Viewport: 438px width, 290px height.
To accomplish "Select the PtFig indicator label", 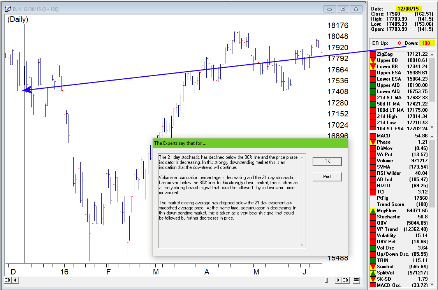I will tap(382, 198).
